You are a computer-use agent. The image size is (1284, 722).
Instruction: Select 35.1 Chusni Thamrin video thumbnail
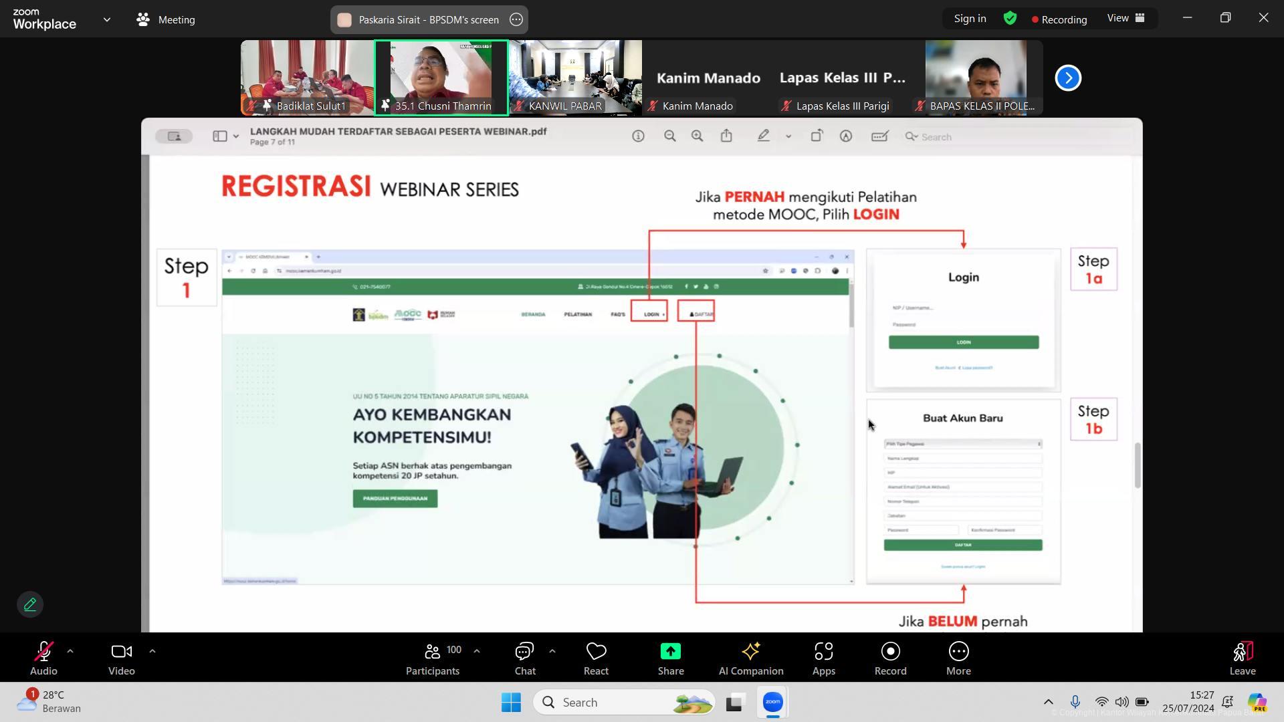click(x=441, y=78)
